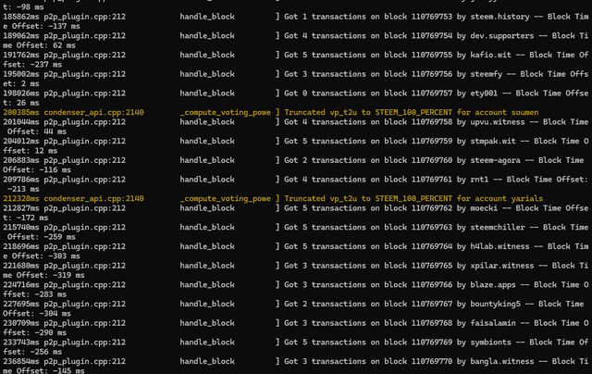The image size is (592, 374).
Task: Click the witness name rnt1
Action: click(479, 180)
